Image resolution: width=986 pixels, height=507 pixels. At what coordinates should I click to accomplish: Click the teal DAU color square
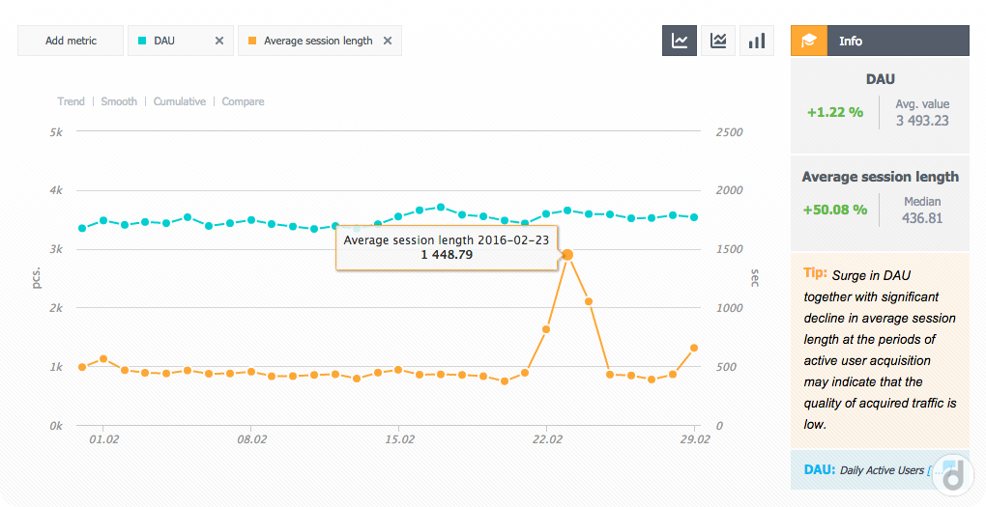pyautogui.click(x=142, y=41)
